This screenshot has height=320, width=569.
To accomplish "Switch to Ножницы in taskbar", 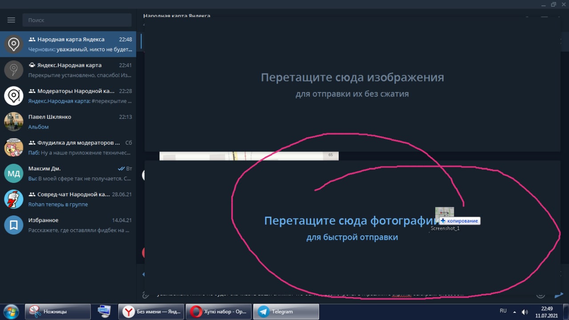I will 58,312.
